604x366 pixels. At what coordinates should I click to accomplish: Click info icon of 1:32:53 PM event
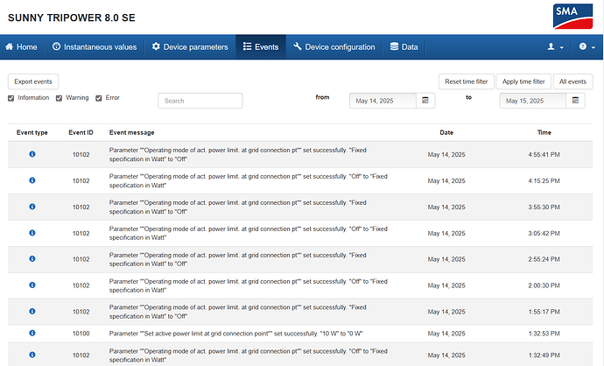(32, 334)
